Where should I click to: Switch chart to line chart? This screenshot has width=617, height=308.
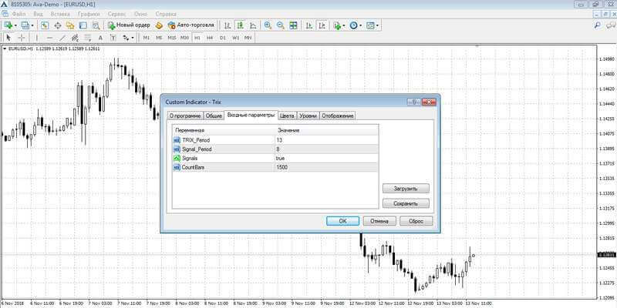(253, 25)
